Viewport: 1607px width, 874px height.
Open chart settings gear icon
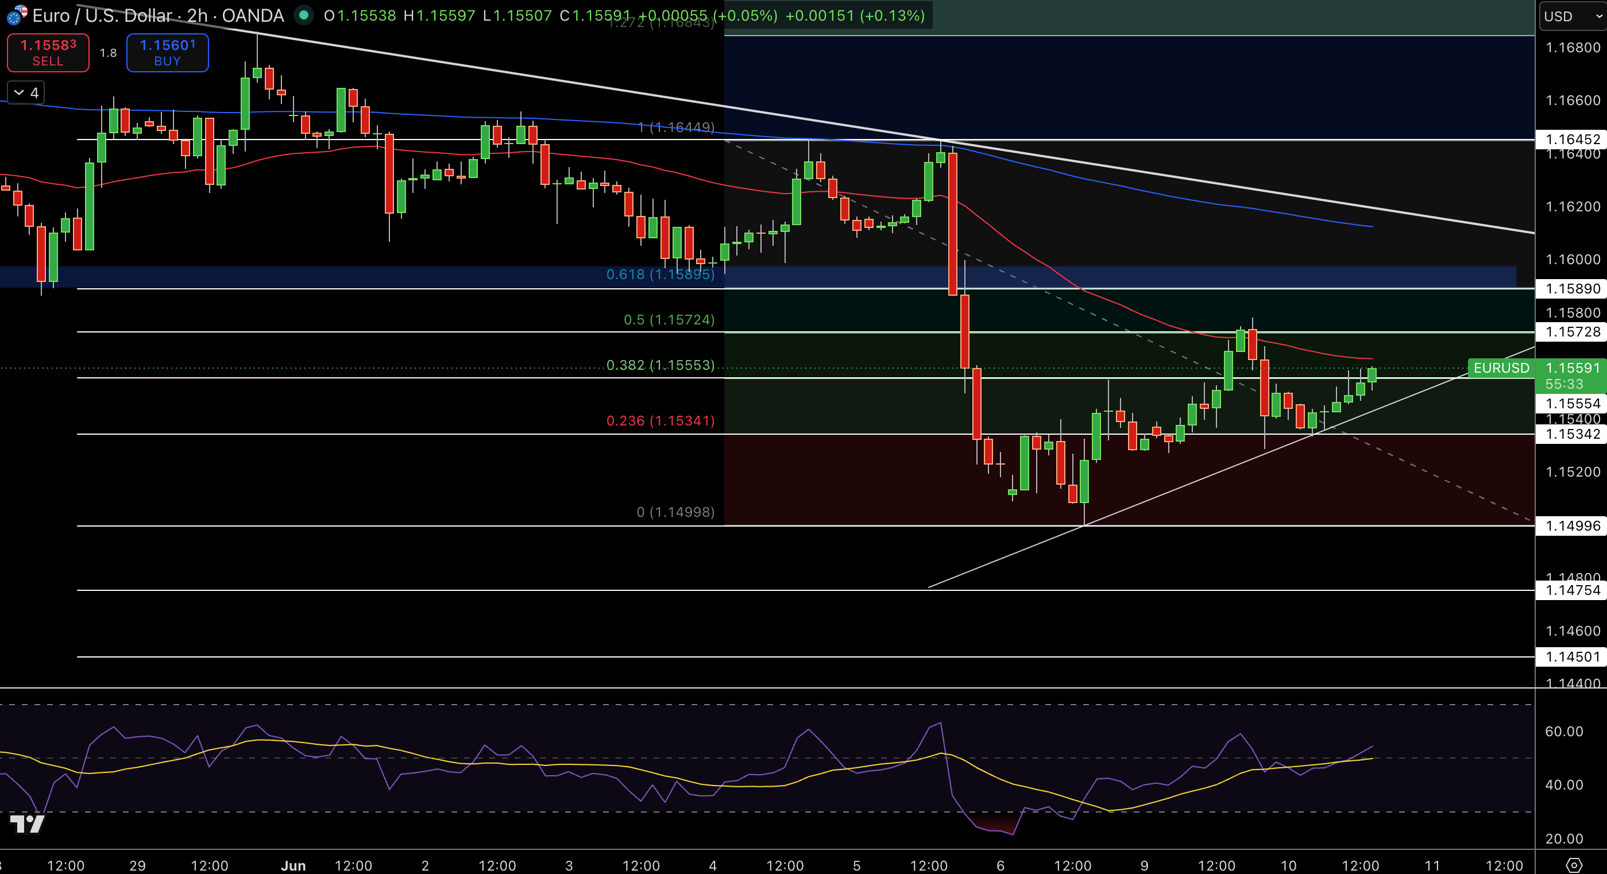coord(1574,865)
